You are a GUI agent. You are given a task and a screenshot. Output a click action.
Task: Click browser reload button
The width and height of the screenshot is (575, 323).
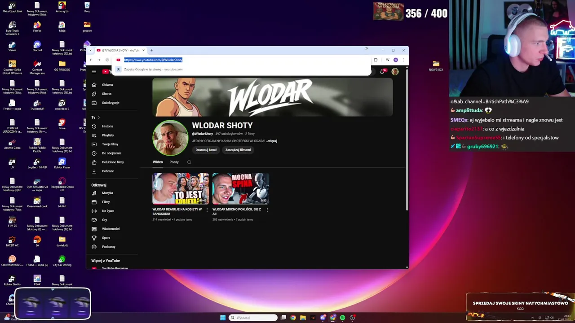pyautogui.click(x=107, y=60)
